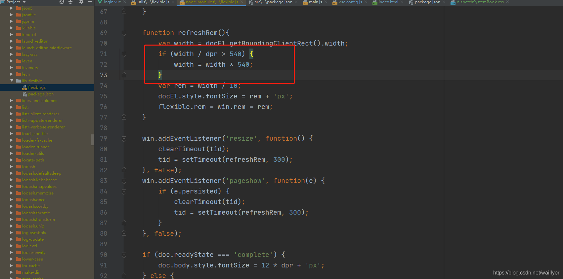Screen dimensions: 563x279
Task: Select the launch-editor-middleware folder
Action: tap(47, 48)
